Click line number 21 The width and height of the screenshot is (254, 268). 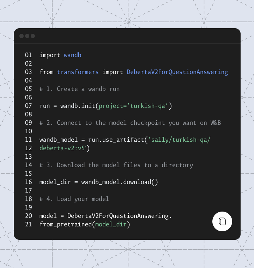[x=28, y=224]
